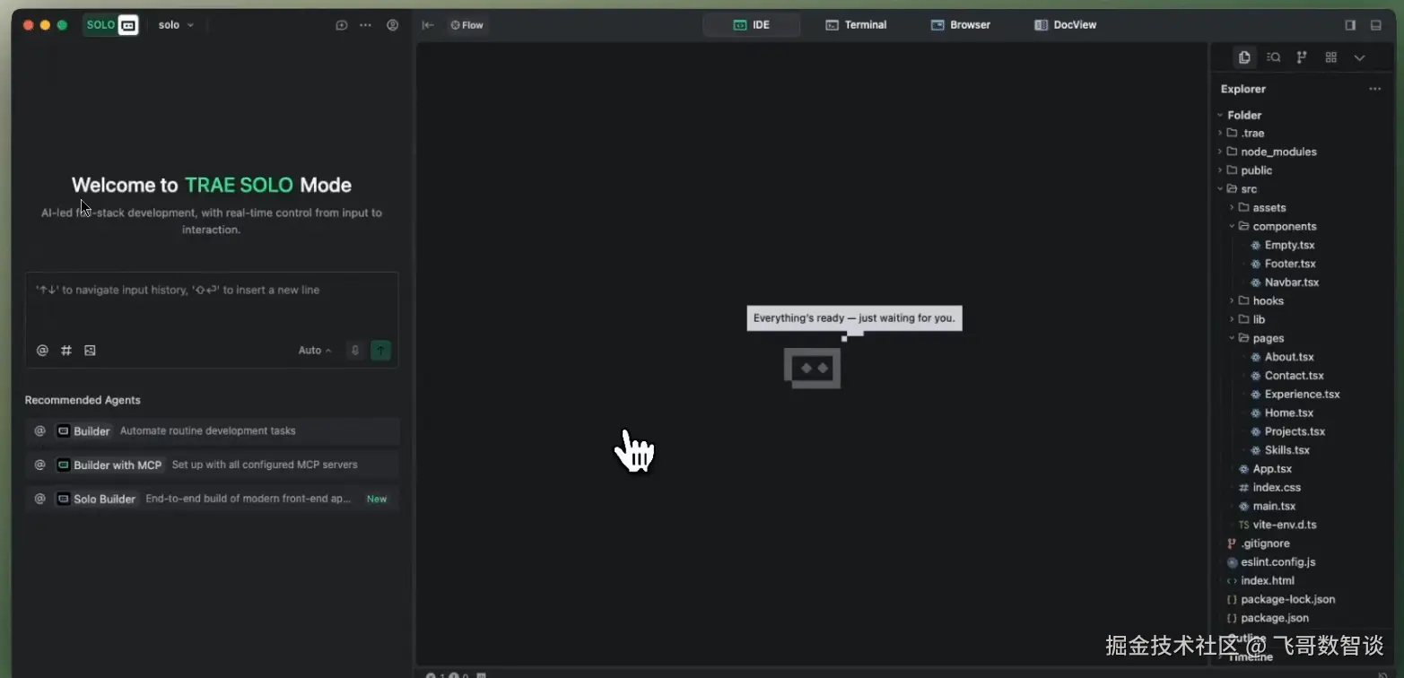The image size is (1404, 678).
Task: Collapse the chat panel arrow icon
Action: click(x=428, y=25)
